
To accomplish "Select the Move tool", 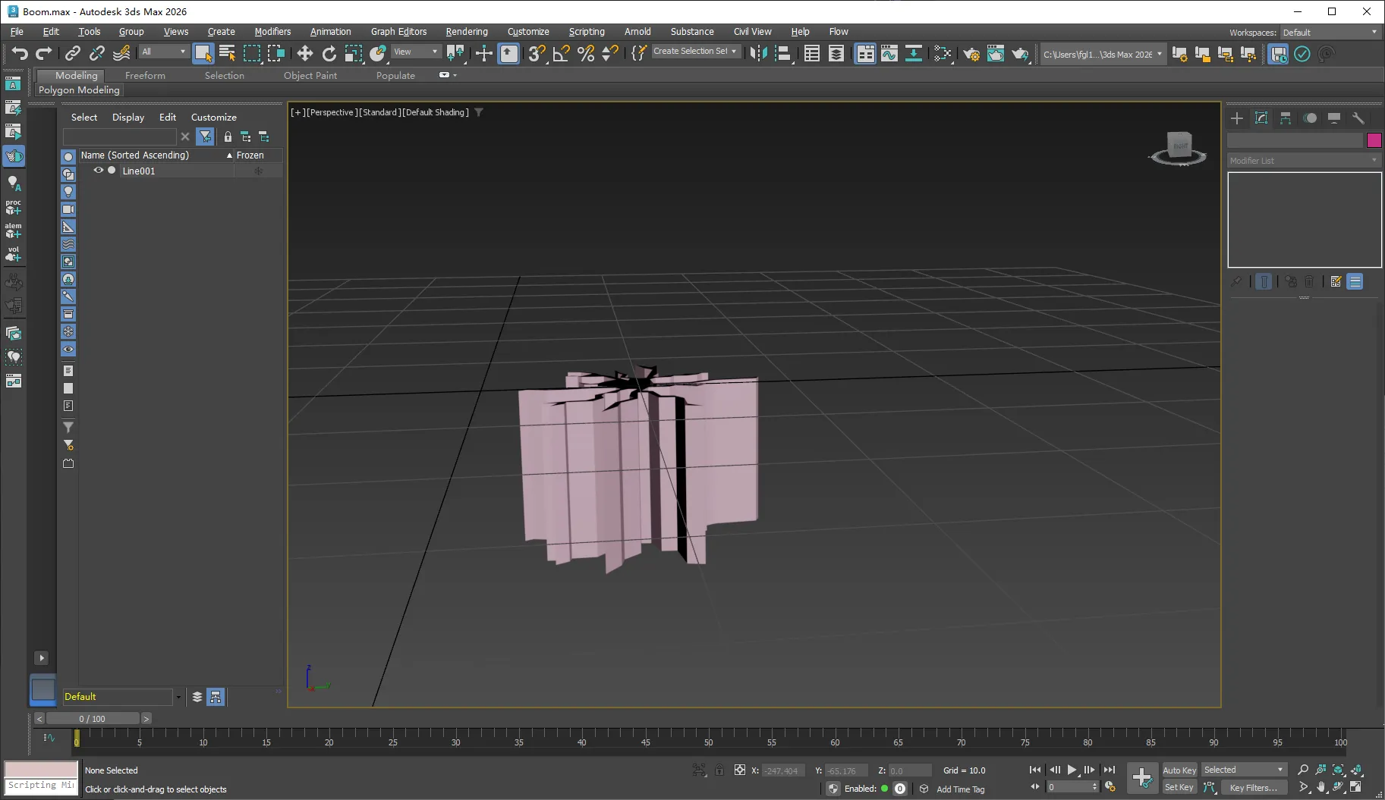I will [304, 53].
